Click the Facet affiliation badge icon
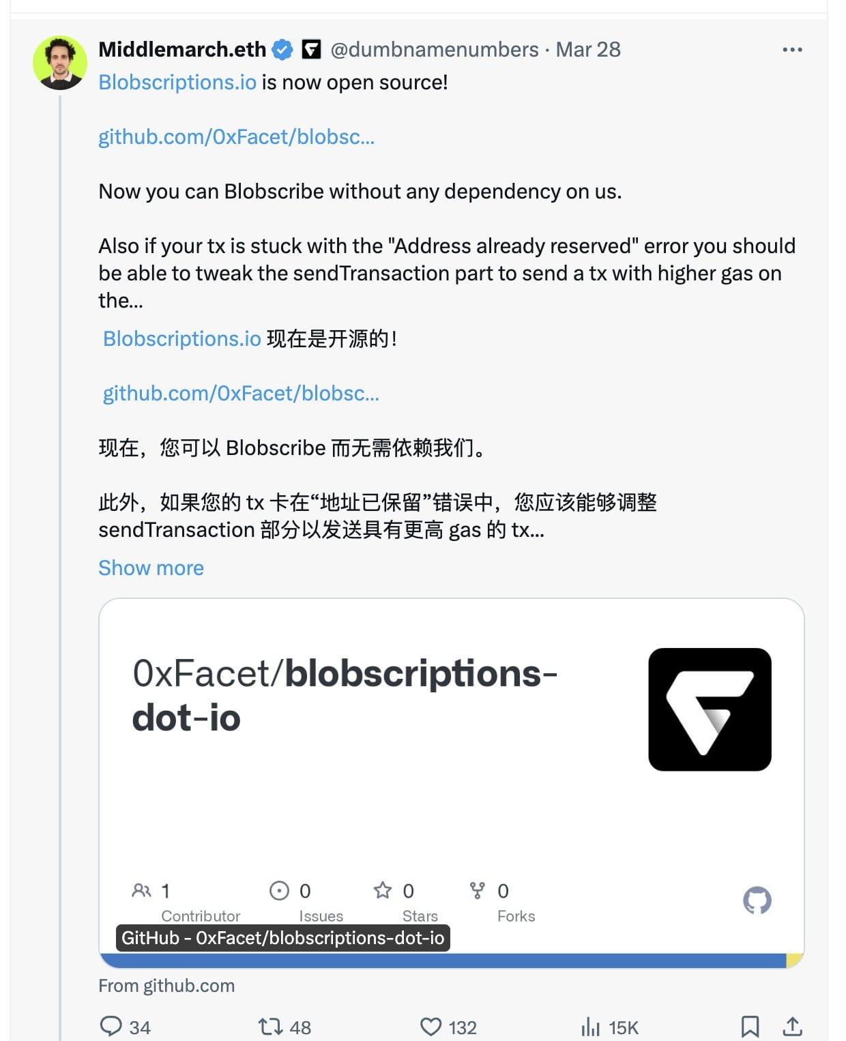Screen dimensions: 846x1041 pyautogui.click(x=311, y=50)
